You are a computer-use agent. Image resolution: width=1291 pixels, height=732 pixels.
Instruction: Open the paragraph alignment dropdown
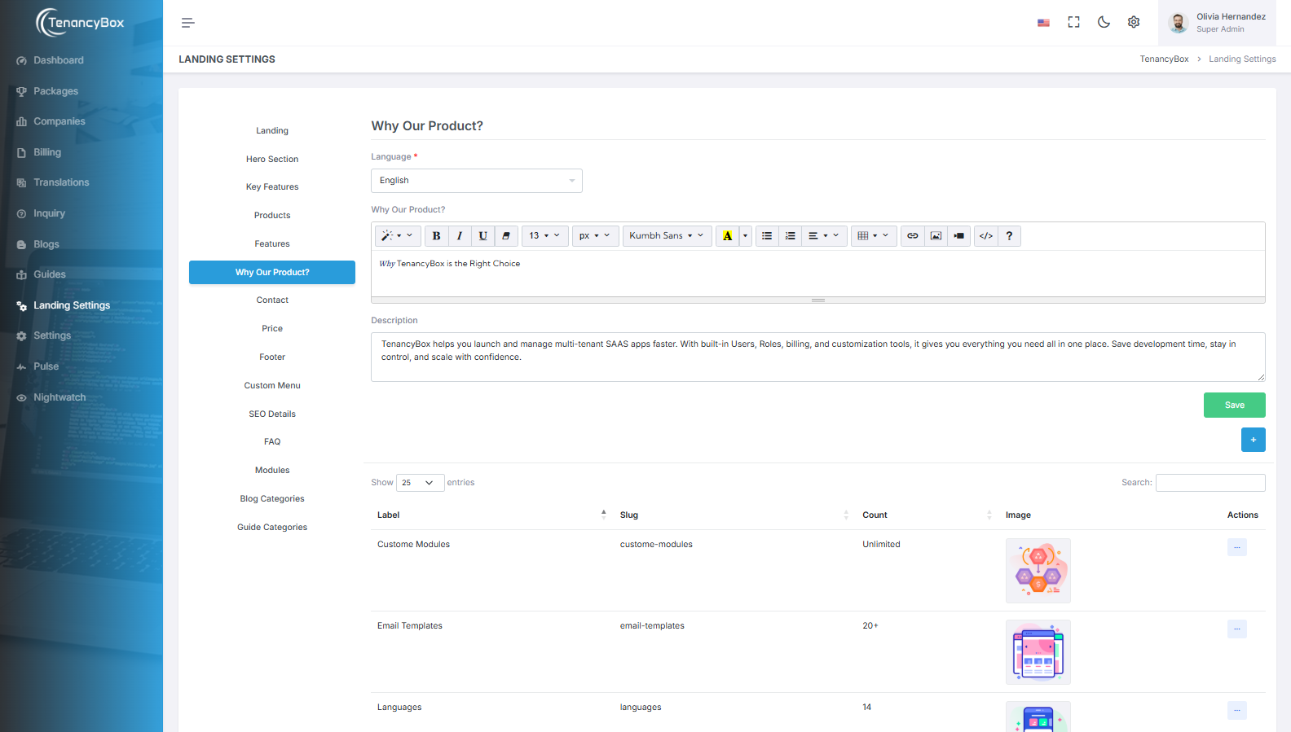tap(824, 236)
